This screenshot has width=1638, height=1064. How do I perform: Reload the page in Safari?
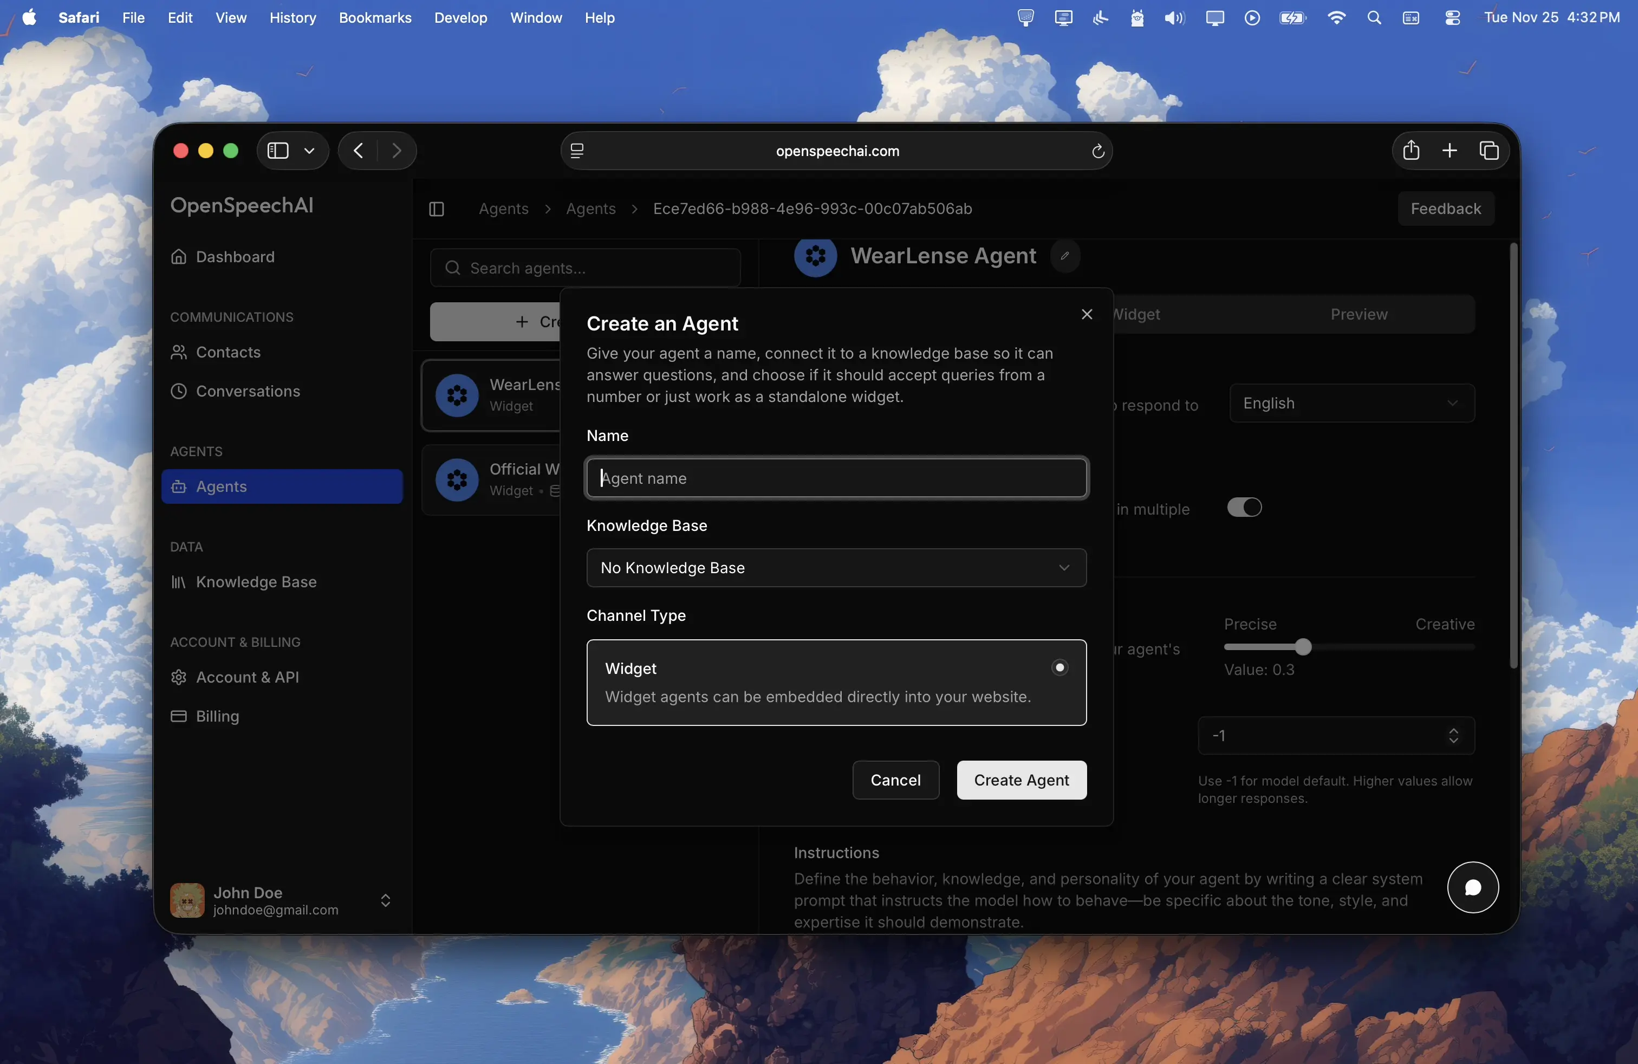(x=1098, y=151)
